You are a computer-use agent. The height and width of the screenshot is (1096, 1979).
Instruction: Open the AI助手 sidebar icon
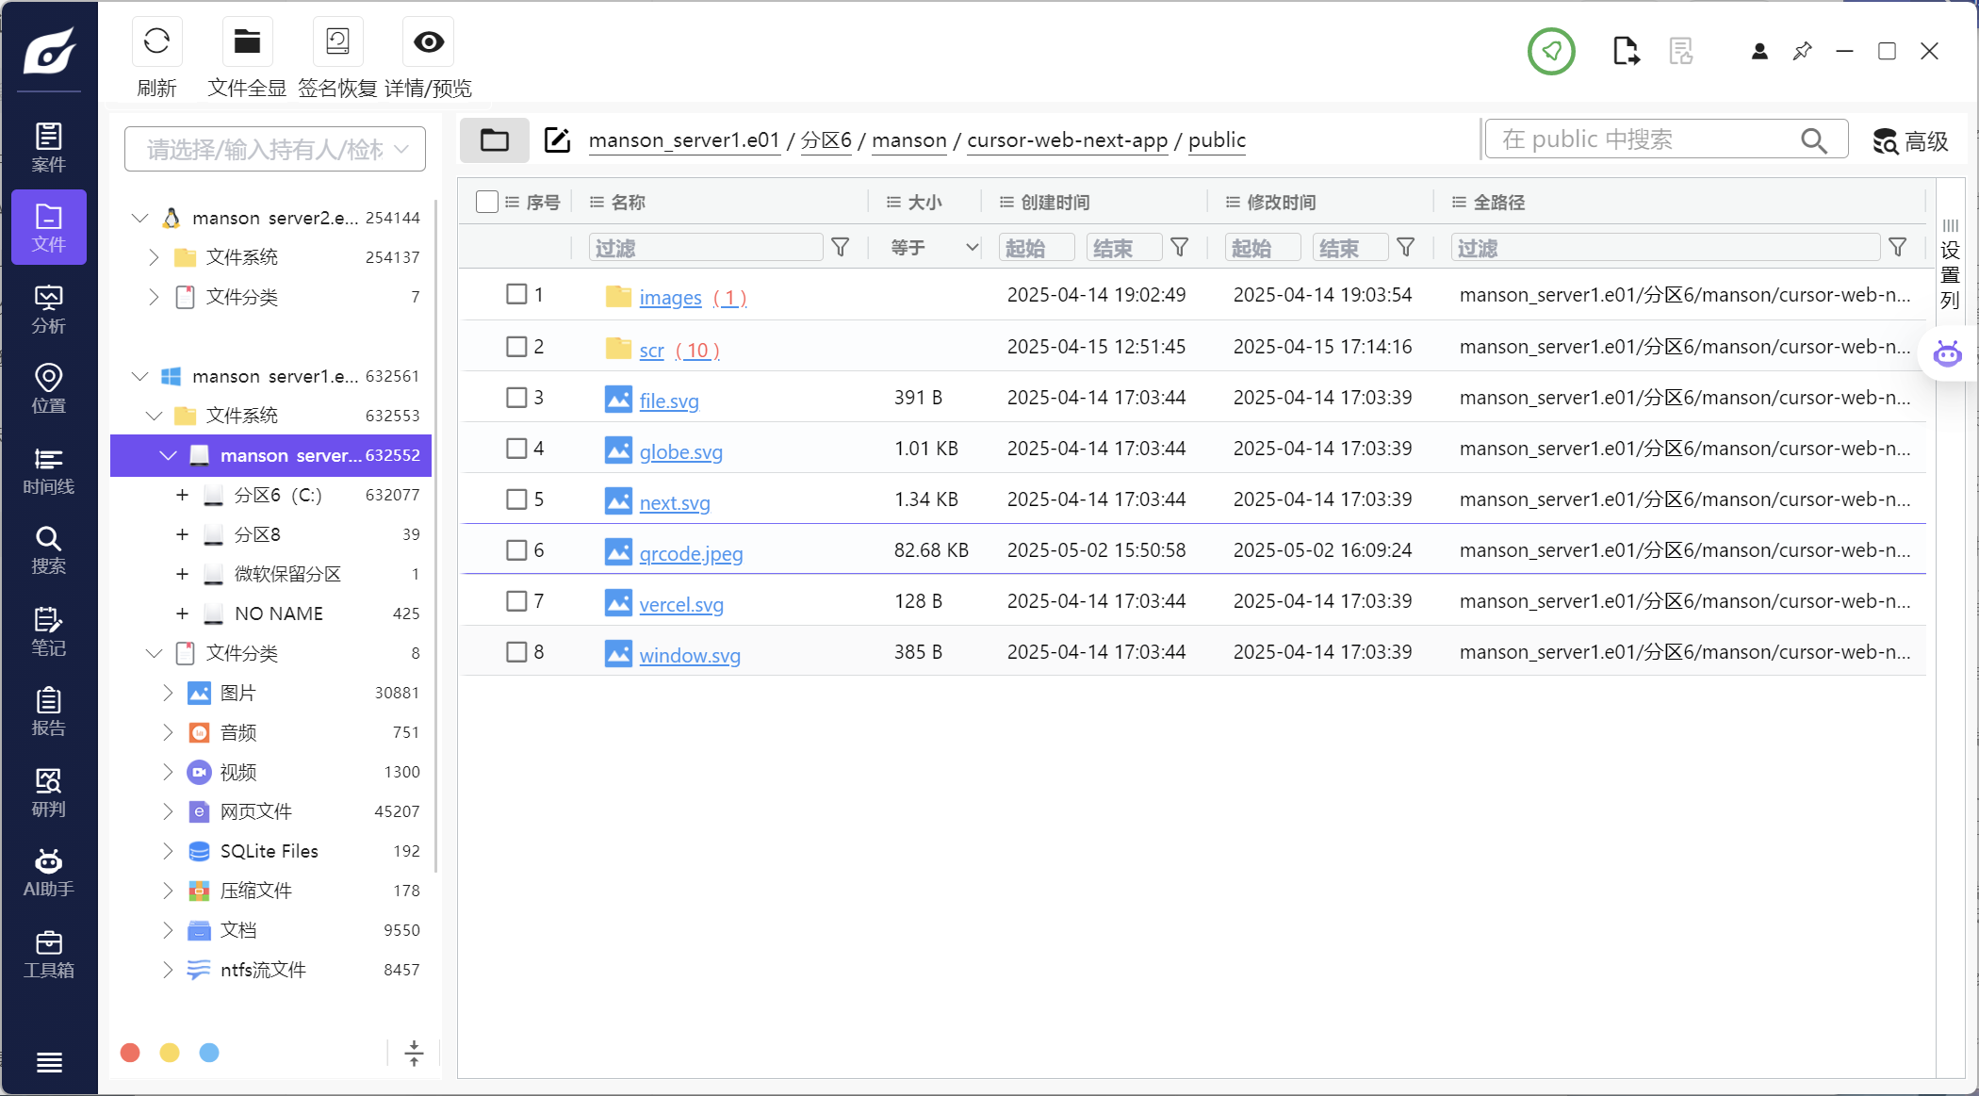[x=49, y=873]
